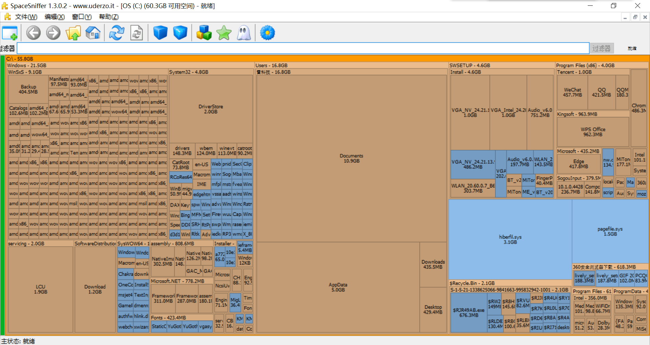Select the hiberfil.sys block

coord(510,239)
